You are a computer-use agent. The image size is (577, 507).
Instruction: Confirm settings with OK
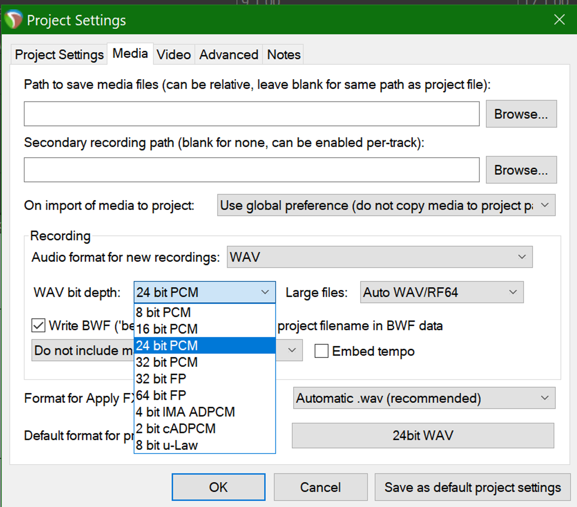point(218,487)
